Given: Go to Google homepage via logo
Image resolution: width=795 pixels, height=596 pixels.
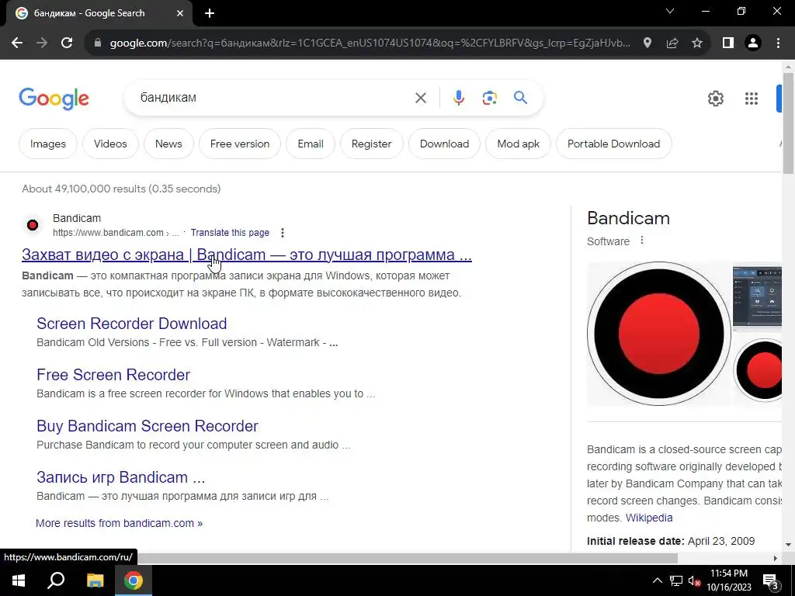Looking at the screenshot, I should pyautogui.click(x=54, y=99).
